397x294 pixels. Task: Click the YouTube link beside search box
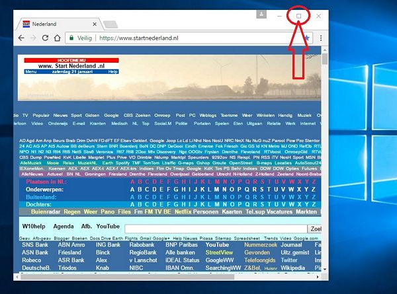pyautogui.click(x=108, y=226)
